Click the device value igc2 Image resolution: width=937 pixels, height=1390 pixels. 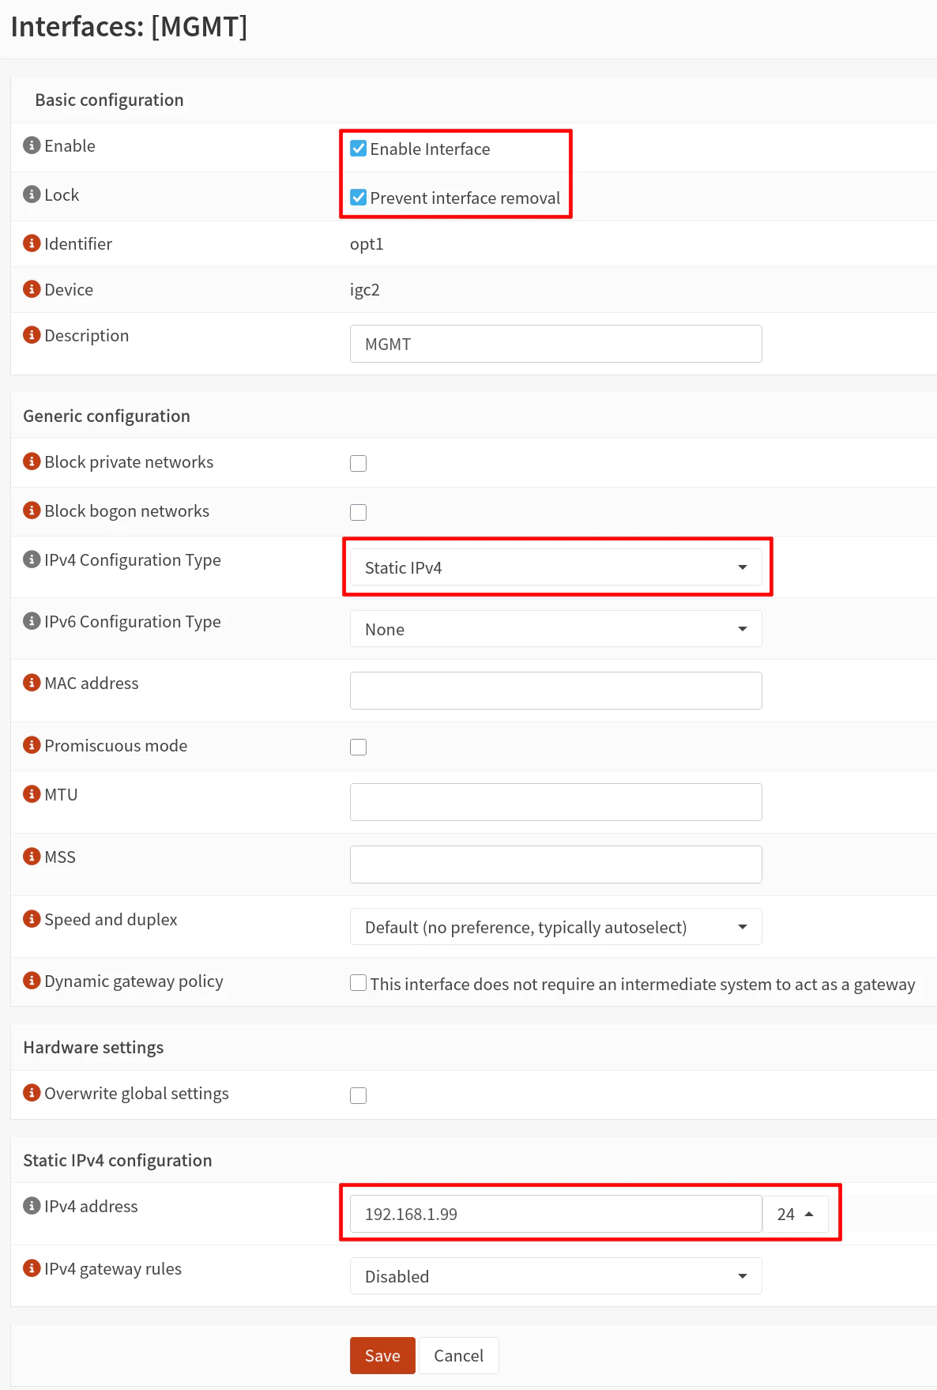tap(365, 290)
